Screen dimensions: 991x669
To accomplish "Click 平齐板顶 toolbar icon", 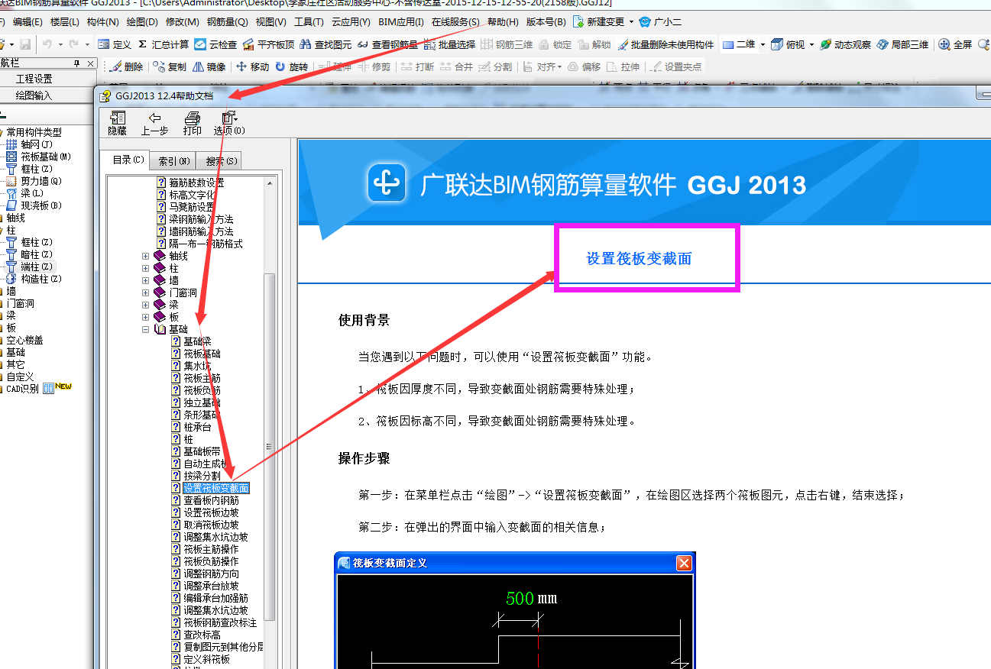I will point(269,45).
